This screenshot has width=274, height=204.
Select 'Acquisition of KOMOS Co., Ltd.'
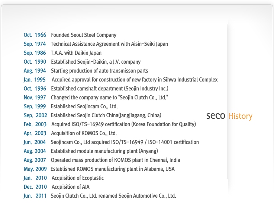point(84,133)
